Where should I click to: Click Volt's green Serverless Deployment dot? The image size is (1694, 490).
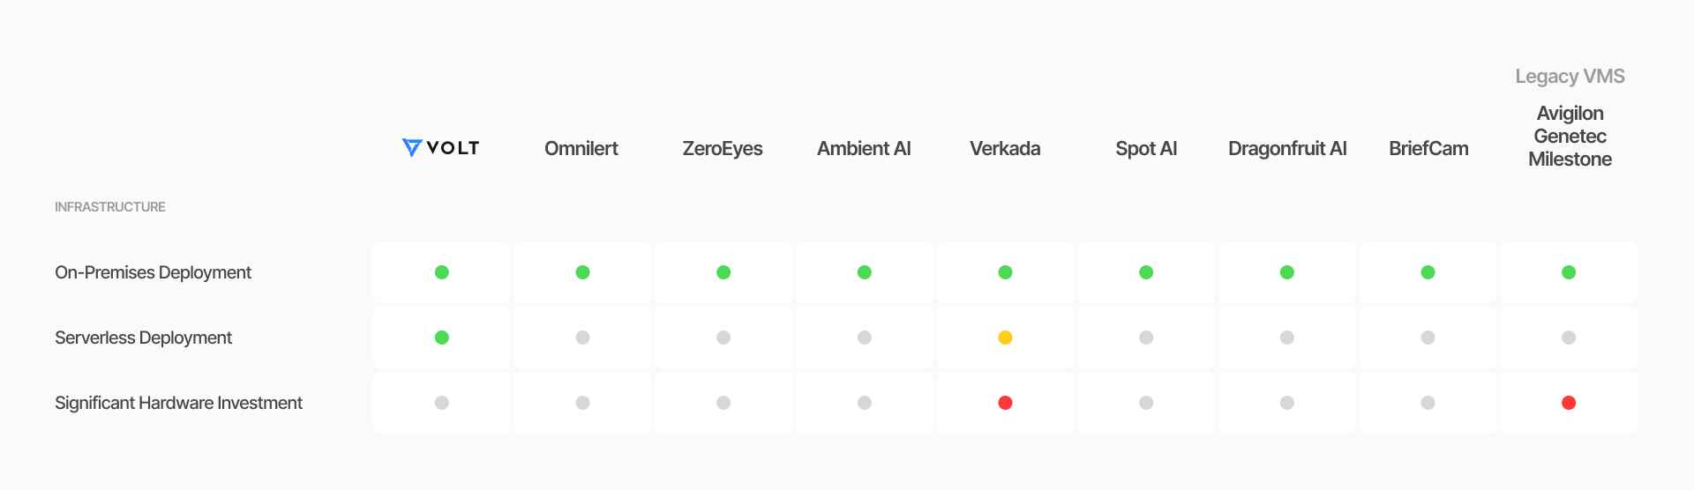(x=442, y=338)
